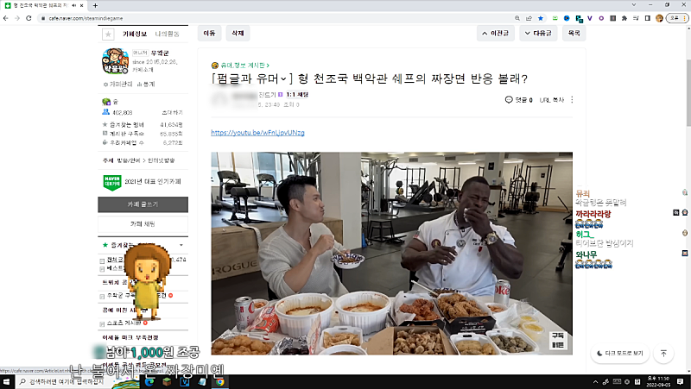Toggle dark mode with 다크 모드로 보기

point(620,353)
